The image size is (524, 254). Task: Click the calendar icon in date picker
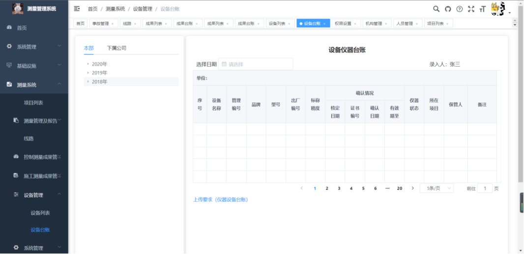(x=224, y=64)
